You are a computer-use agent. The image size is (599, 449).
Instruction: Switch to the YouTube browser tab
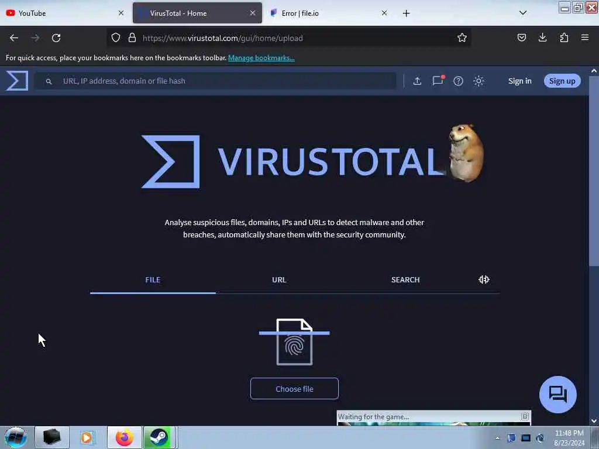tap(64, 13)
